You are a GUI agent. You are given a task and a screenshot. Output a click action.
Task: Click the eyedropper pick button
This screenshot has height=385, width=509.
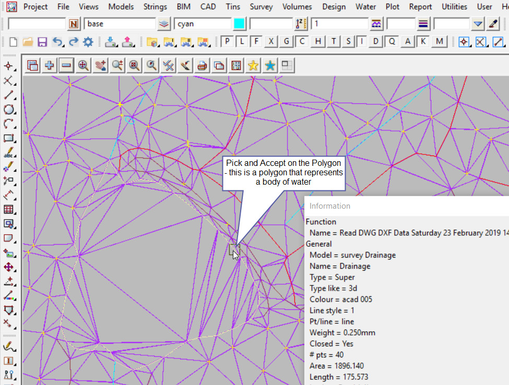(x=493, y=24)
